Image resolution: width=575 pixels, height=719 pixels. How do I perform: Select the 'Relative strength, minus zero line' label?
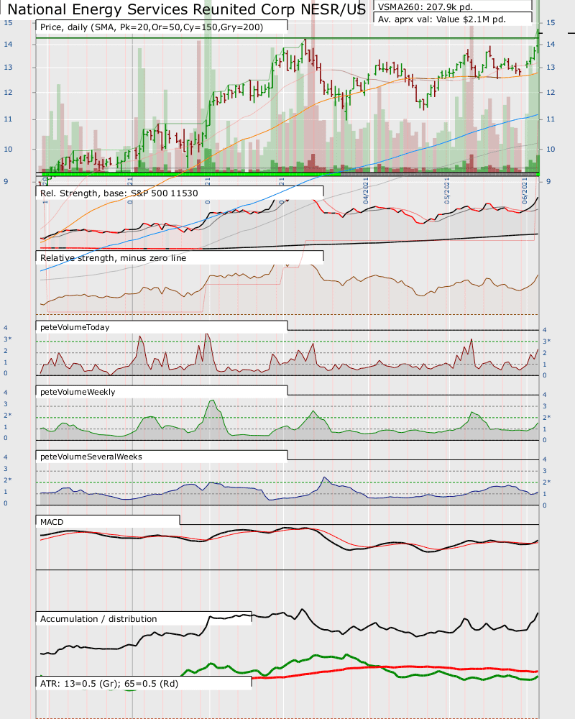(114, 257)
